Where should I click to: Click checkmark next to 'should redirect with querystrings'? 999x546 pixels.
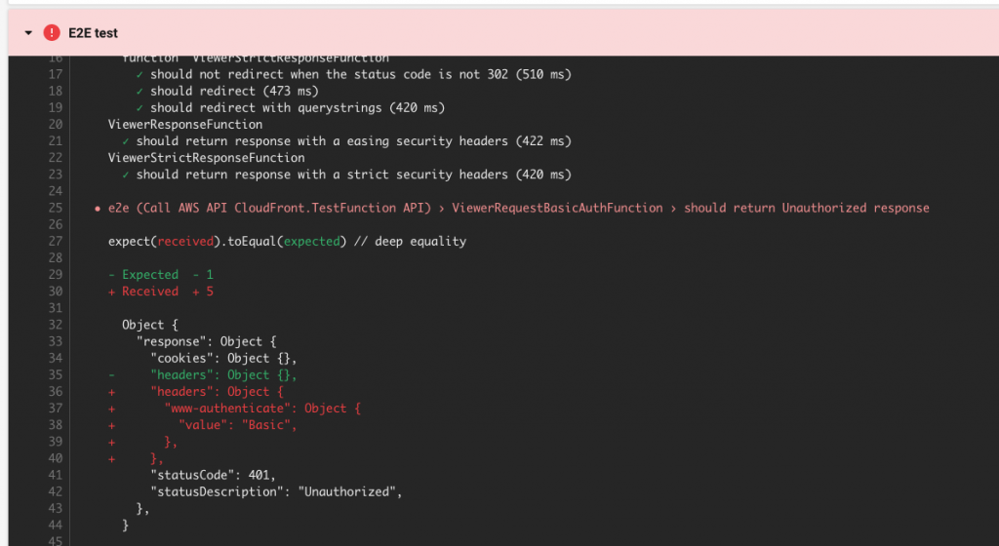140,107
